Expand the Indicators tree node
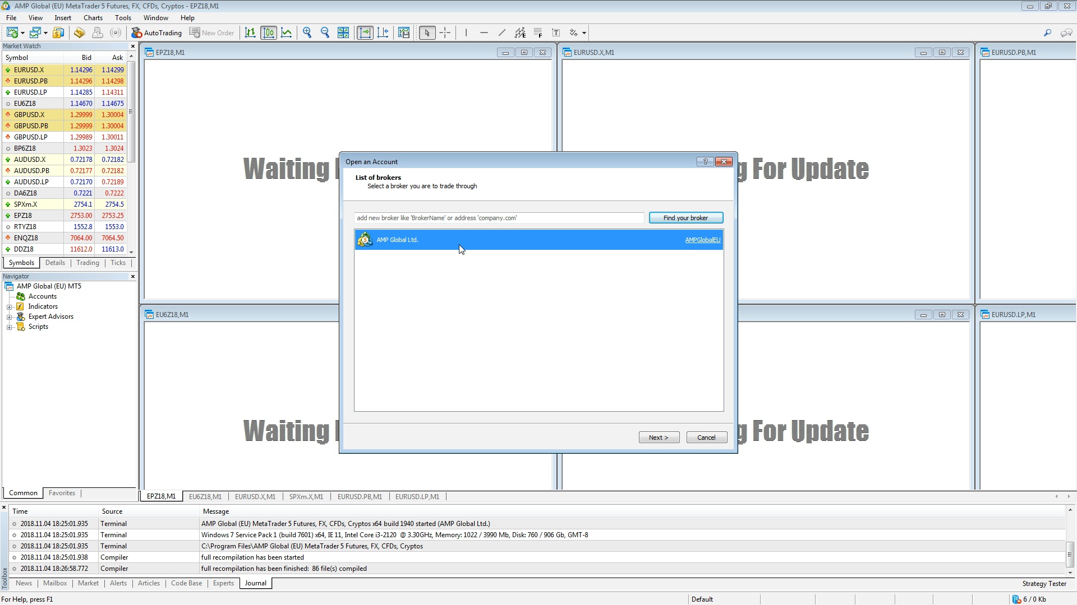 pyautogui.click(x=10, y=307)
